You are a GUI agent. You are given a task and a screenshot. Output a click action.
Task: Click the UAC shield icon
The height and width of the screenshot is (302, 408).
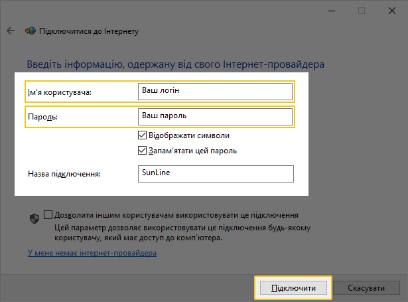[34, 218]
